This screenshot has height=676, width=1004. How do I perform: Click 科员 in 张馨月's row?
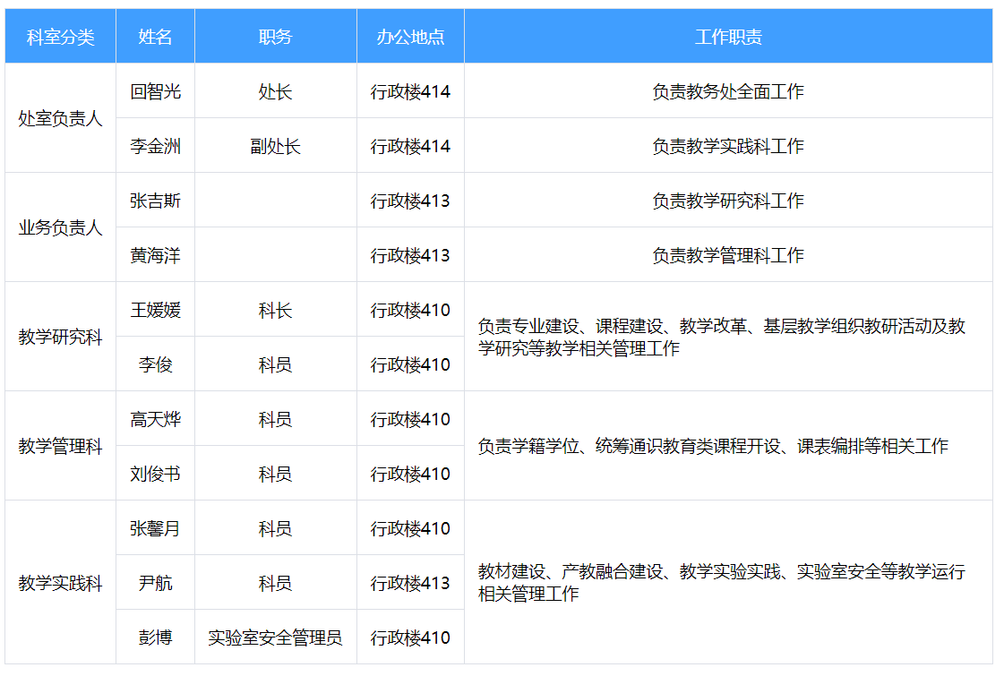point(275,528)
